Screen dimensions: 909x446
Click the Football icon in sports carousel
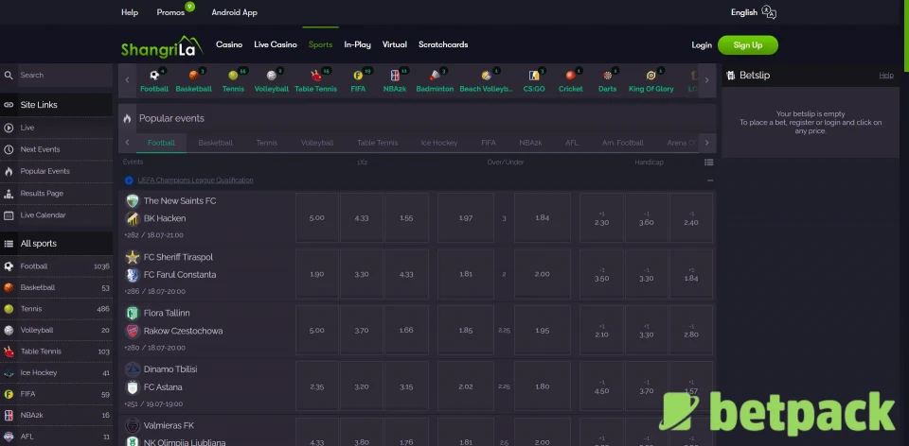pos(153,76)
